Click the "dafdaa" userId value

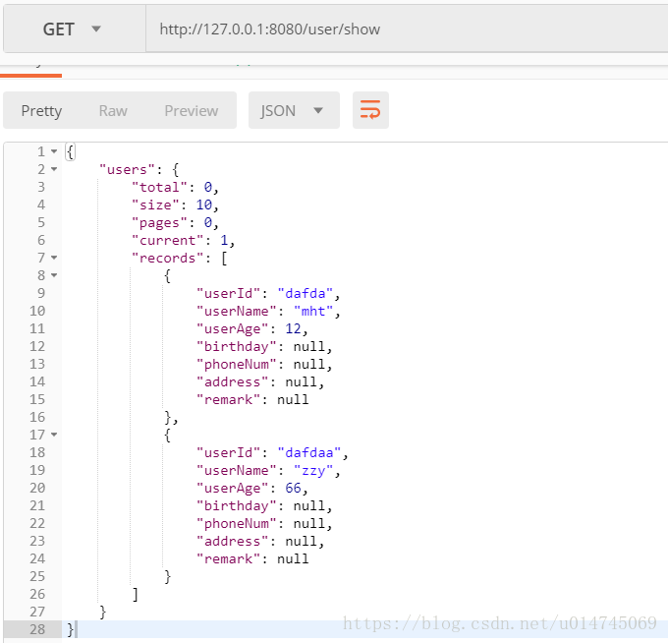[x=309, y=452]
